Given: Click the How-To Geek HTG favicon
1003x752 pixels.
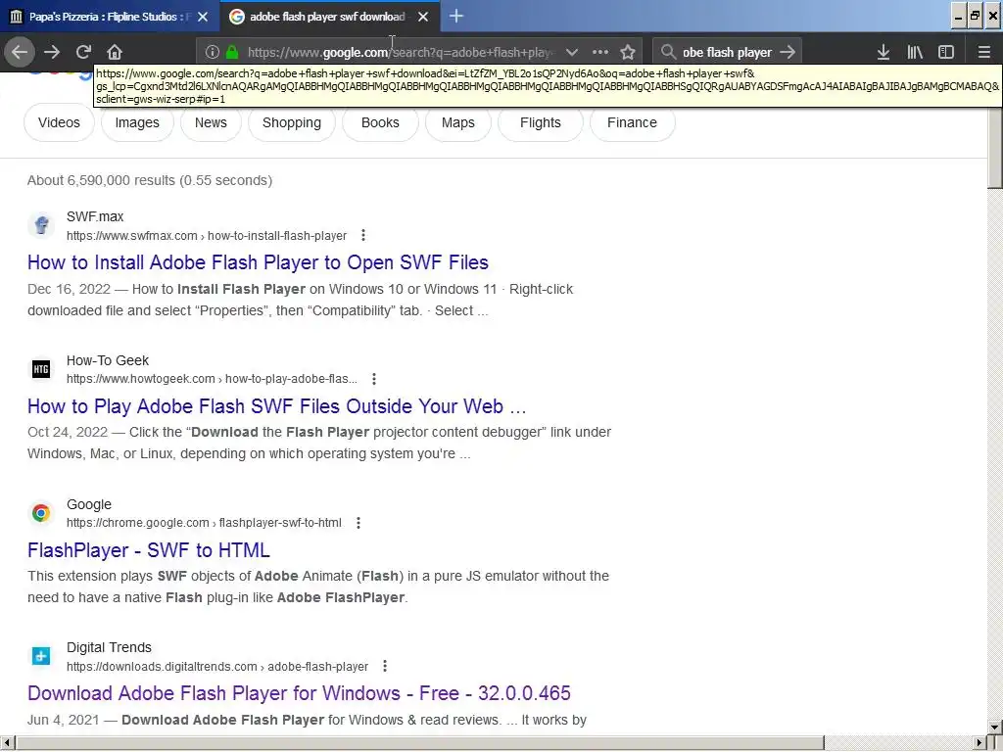Looking at the screenshot, I should (x=41, y=369).
